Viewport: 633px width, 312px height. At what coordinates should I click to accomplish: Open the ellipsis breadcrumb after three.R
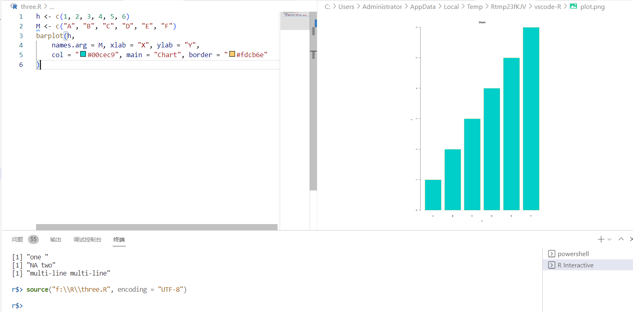(51, 6)
